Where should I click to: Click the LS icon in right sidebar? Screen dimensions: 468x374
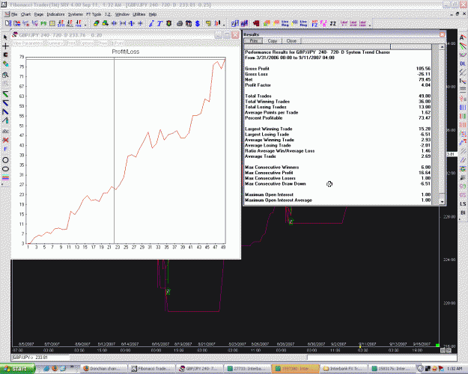click(463, 203)
